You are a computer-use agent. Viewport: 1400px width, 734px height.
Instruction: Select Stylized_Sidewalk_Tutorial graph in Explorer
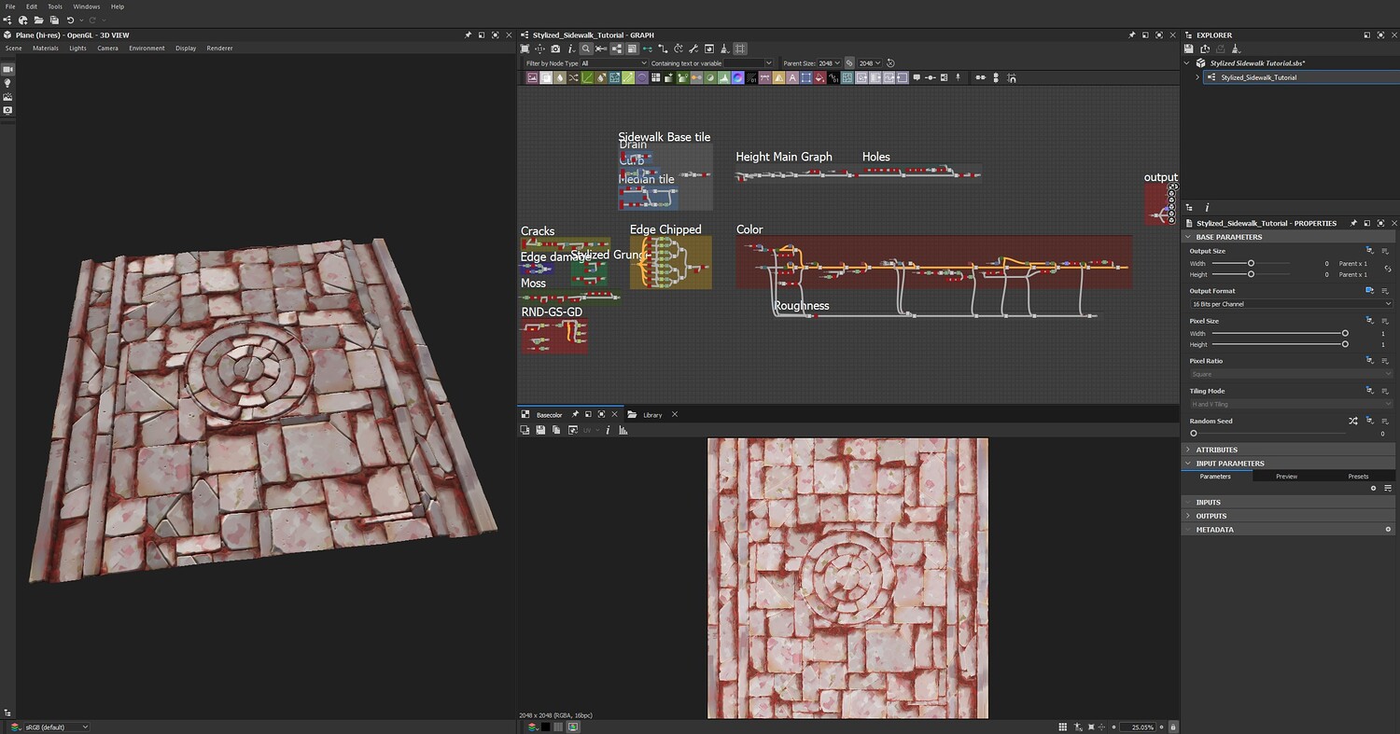click(1258, 77)
